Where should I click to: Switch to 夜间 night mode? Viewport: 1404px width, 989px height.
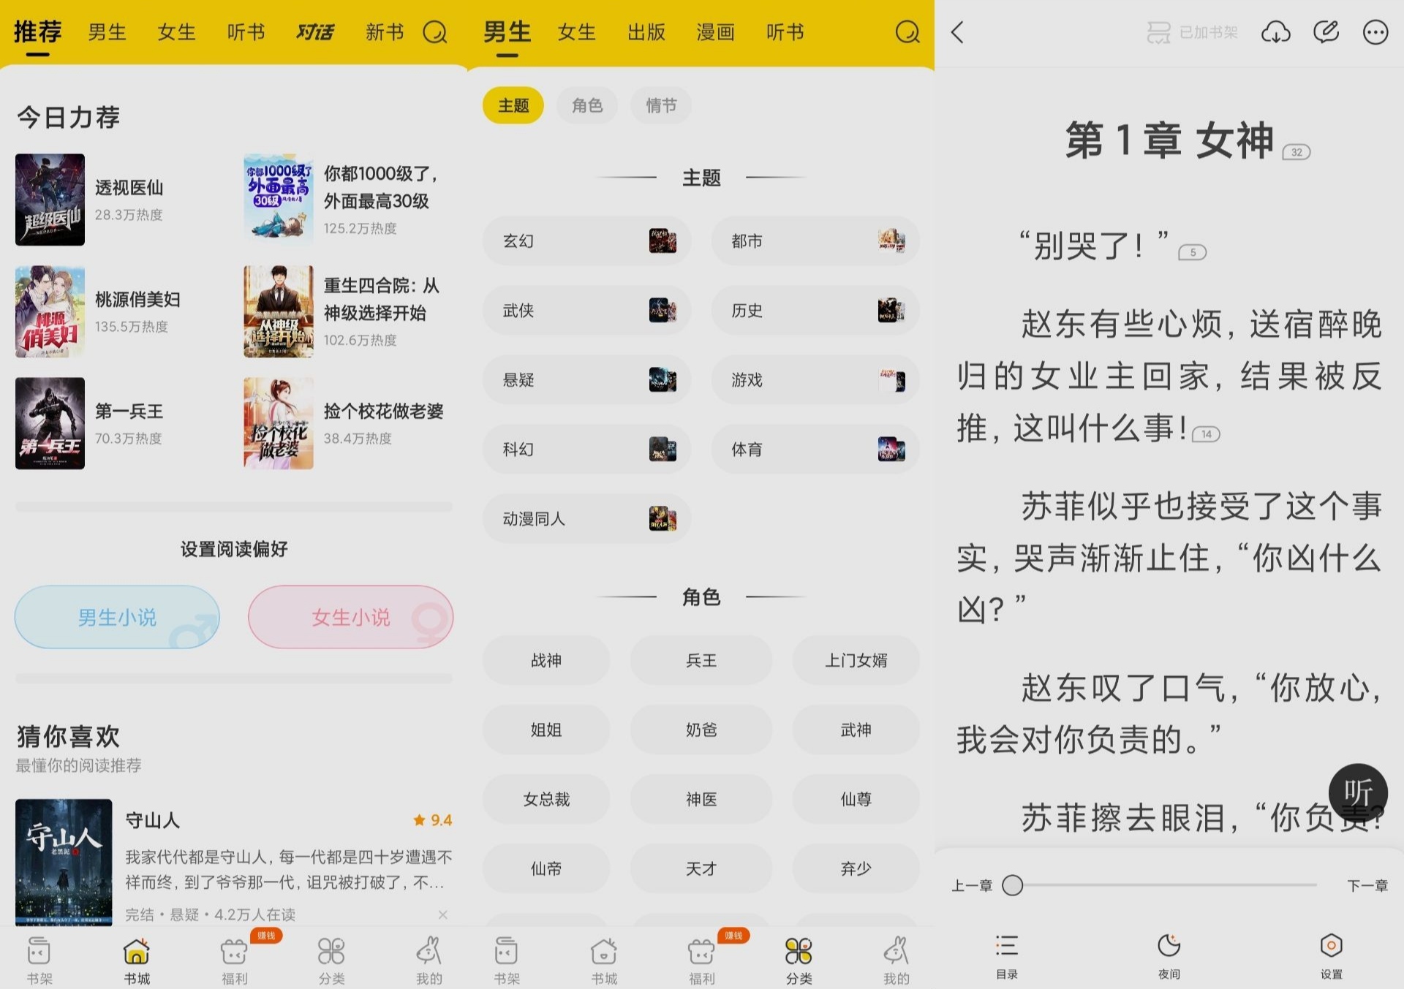(x=1169, y=956)
